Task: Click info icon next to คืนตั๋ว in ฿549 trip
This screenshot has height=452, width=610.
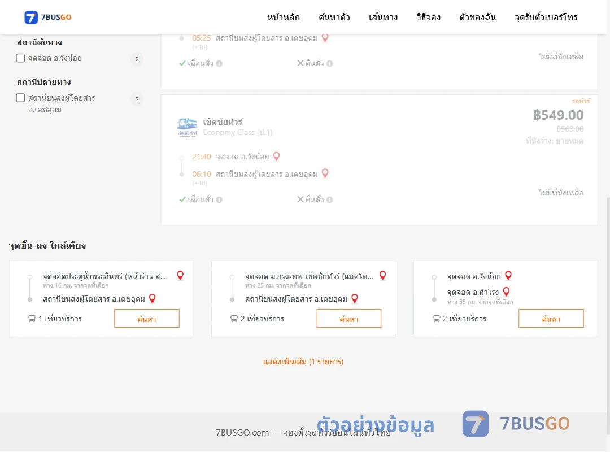Action: point(329,199)
